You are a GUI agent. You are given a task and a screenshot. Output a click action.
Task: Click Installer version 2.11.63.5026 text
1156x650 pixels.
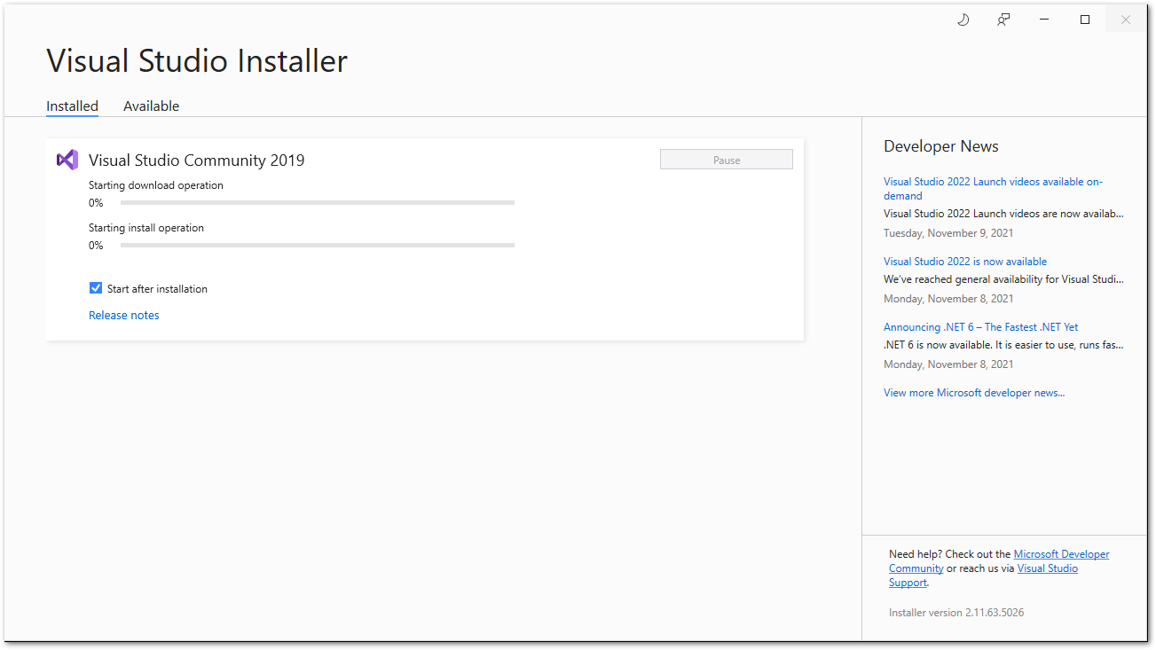(x=956, y=613)
